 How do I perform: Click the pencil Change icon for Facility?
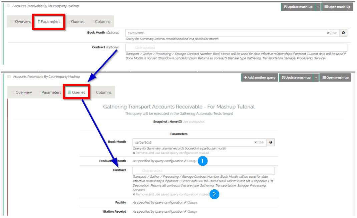pos(185,202)
